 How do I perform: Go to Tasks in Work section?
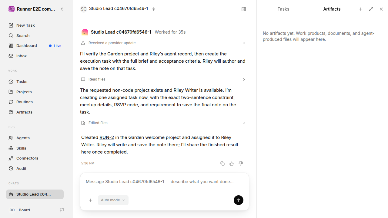pos(35,82)
